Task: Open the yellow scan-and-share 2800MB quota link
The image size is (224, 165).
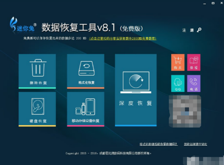Action: click(122, 38)
